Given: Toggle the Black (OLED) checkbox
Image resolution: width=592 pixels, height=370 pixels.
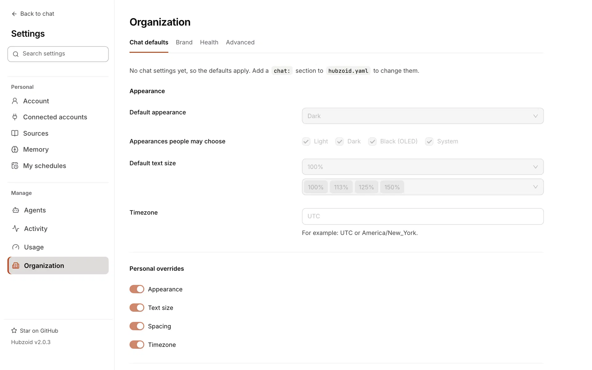Looking at the screenshot, I should click(x=372, y=142).
